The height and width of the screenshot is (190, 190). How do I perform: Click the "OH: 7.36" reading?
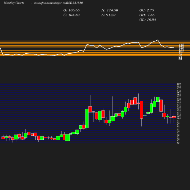[147, 15]
